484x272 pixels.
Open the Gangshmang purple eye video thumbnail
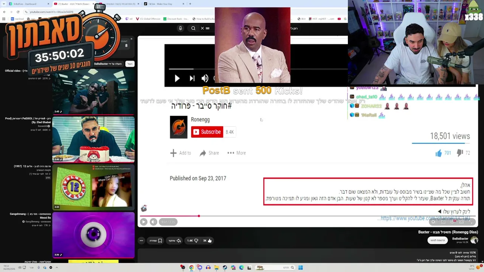tap(93, 235)
